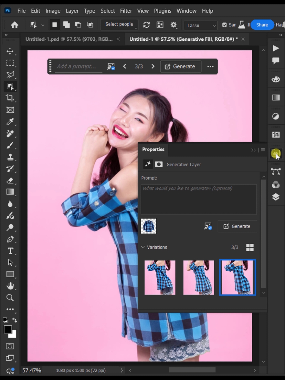Viewport: 285px width, 380px height.
Task: Select the Zoom tool
Action: point(10,298)
